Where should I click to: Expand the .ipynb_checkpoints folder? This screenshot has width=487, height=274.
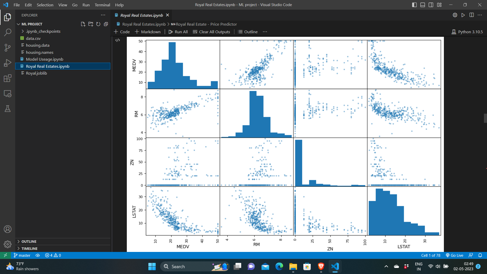click(23, 31)
